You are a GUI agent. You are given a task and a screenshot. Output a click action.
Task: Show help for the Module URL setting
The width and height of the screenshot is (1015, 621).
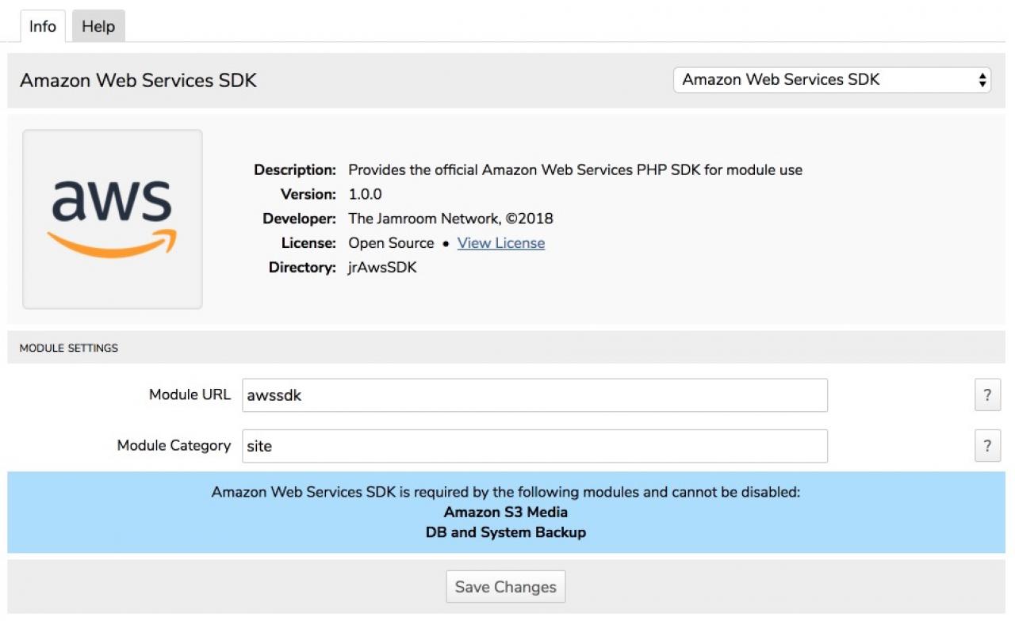[986, 395]
